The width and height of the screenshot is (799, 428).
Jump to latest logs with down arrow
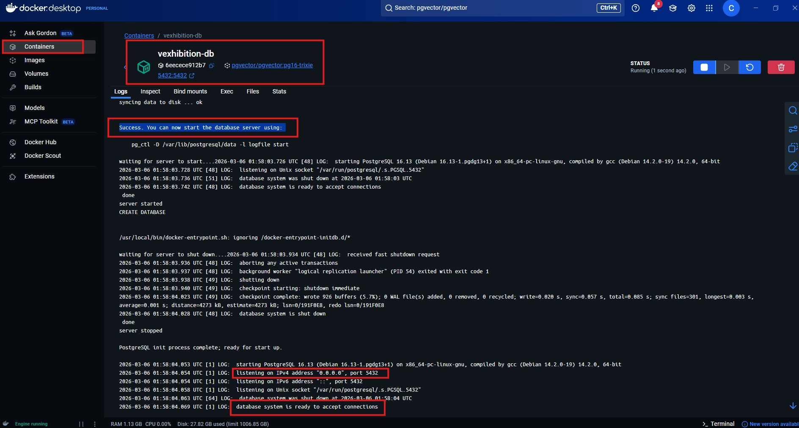793,406
